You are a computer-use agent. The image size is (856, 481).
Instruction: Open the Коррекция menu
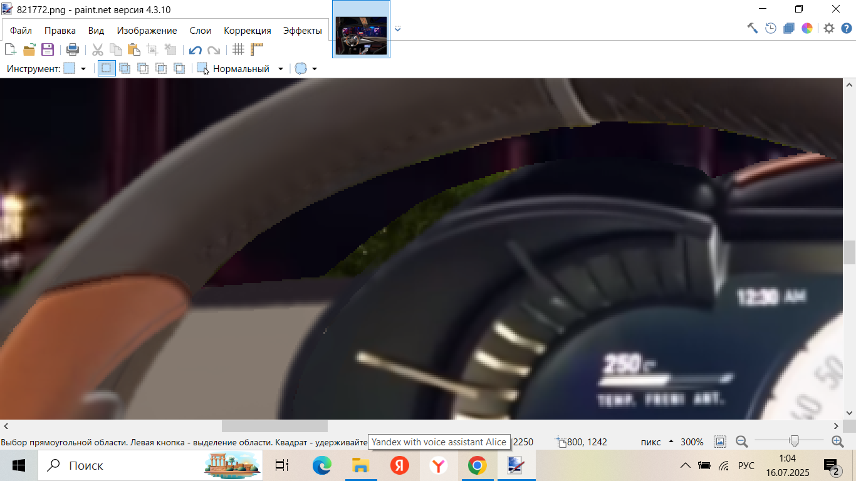247,31
